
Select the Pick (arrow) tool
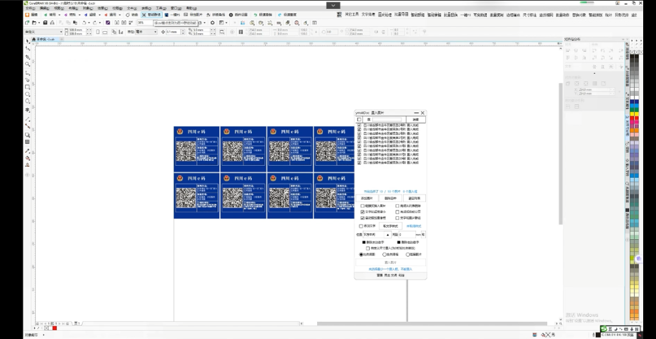(x=28, y=41)
